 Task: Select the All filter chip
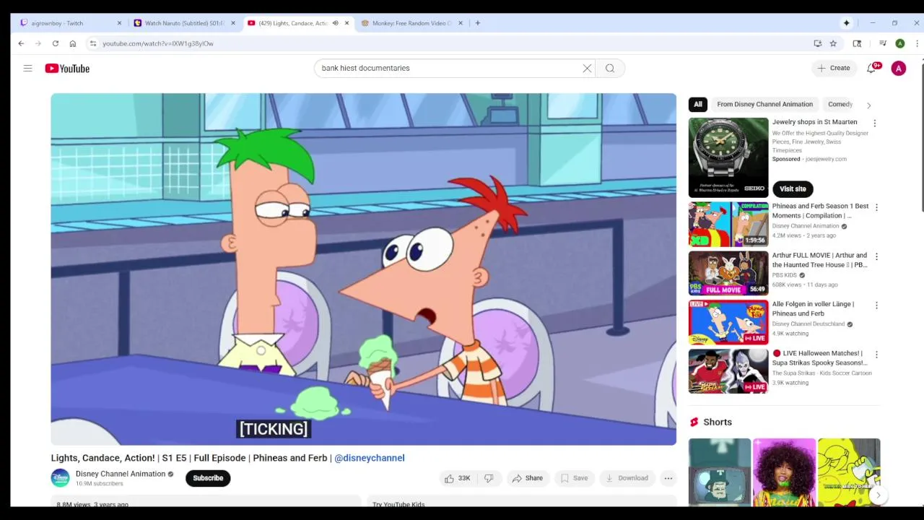(x=698, y=104)
